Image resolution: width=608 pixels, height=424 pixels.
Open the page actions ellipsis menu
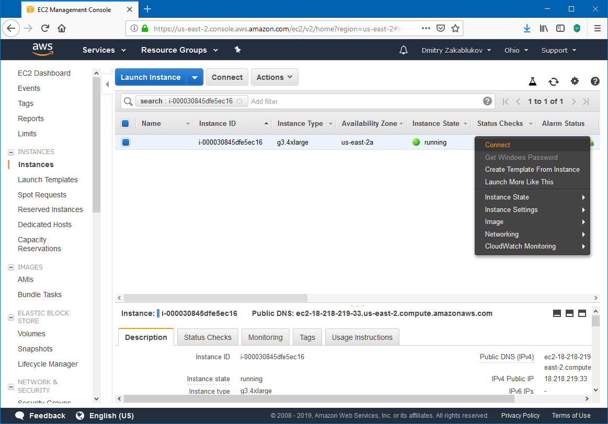pyautogui.click(x=426, y=28)
